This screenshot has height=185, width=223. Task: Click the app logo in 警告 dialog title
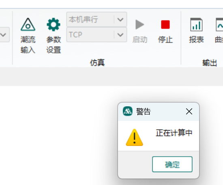pos(128,111)
